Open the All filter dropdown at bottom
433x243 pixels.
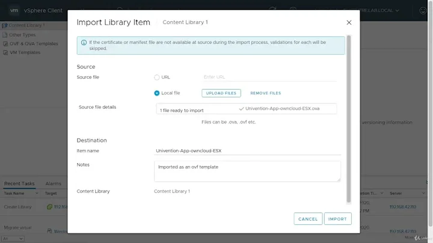point(13,239)
